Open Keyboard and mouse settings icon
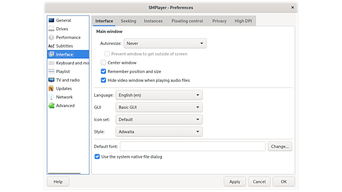 point(51,63)
